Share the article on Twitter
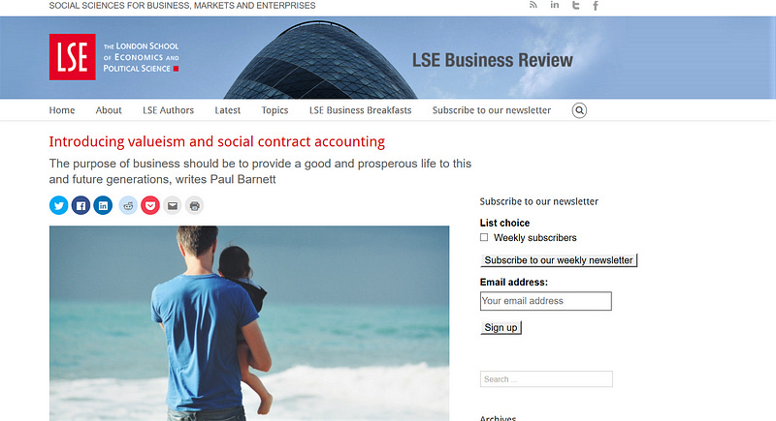Viewport: 776px width, 421px height. 58,205
